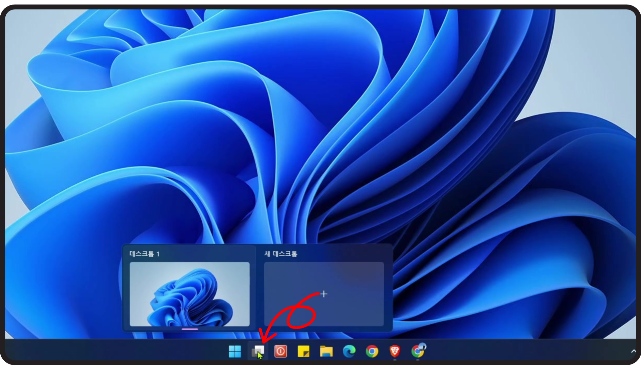Open the Brave browser

coord(395,351)
